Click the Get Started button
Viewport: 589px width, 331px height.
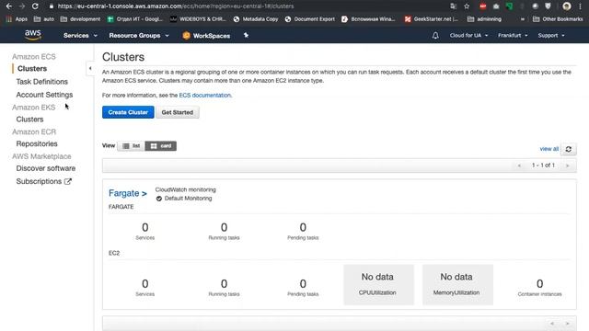point(178,112)
